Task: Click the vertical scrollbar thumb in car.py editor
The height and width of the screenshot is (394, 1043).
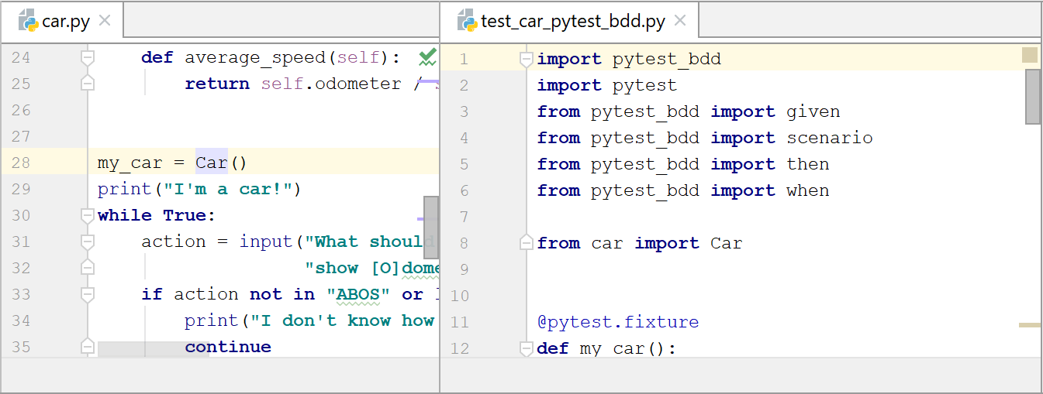Action: (x=431, y=227)
